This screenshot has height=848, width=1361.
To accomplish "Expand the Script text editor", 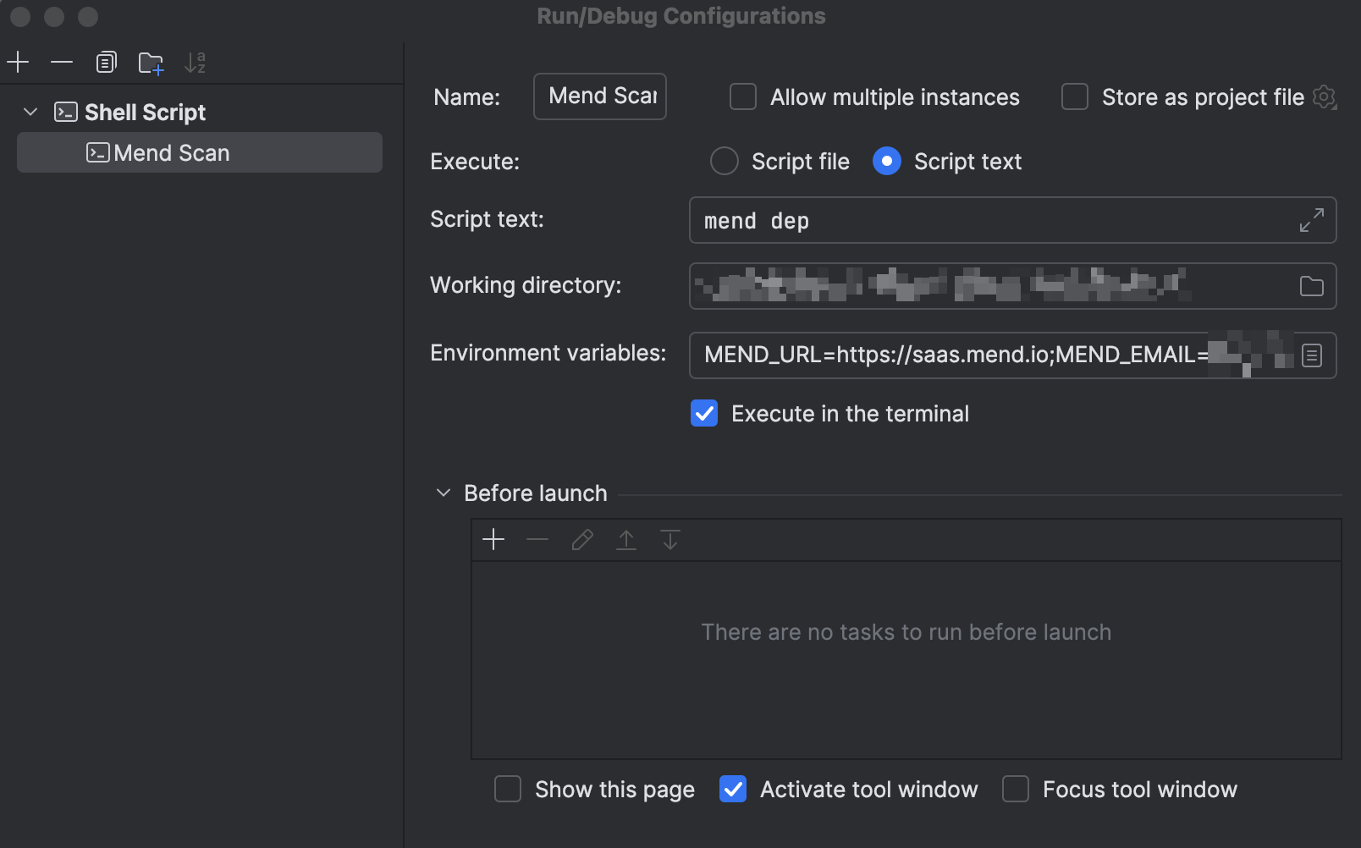I will 1311,220.
